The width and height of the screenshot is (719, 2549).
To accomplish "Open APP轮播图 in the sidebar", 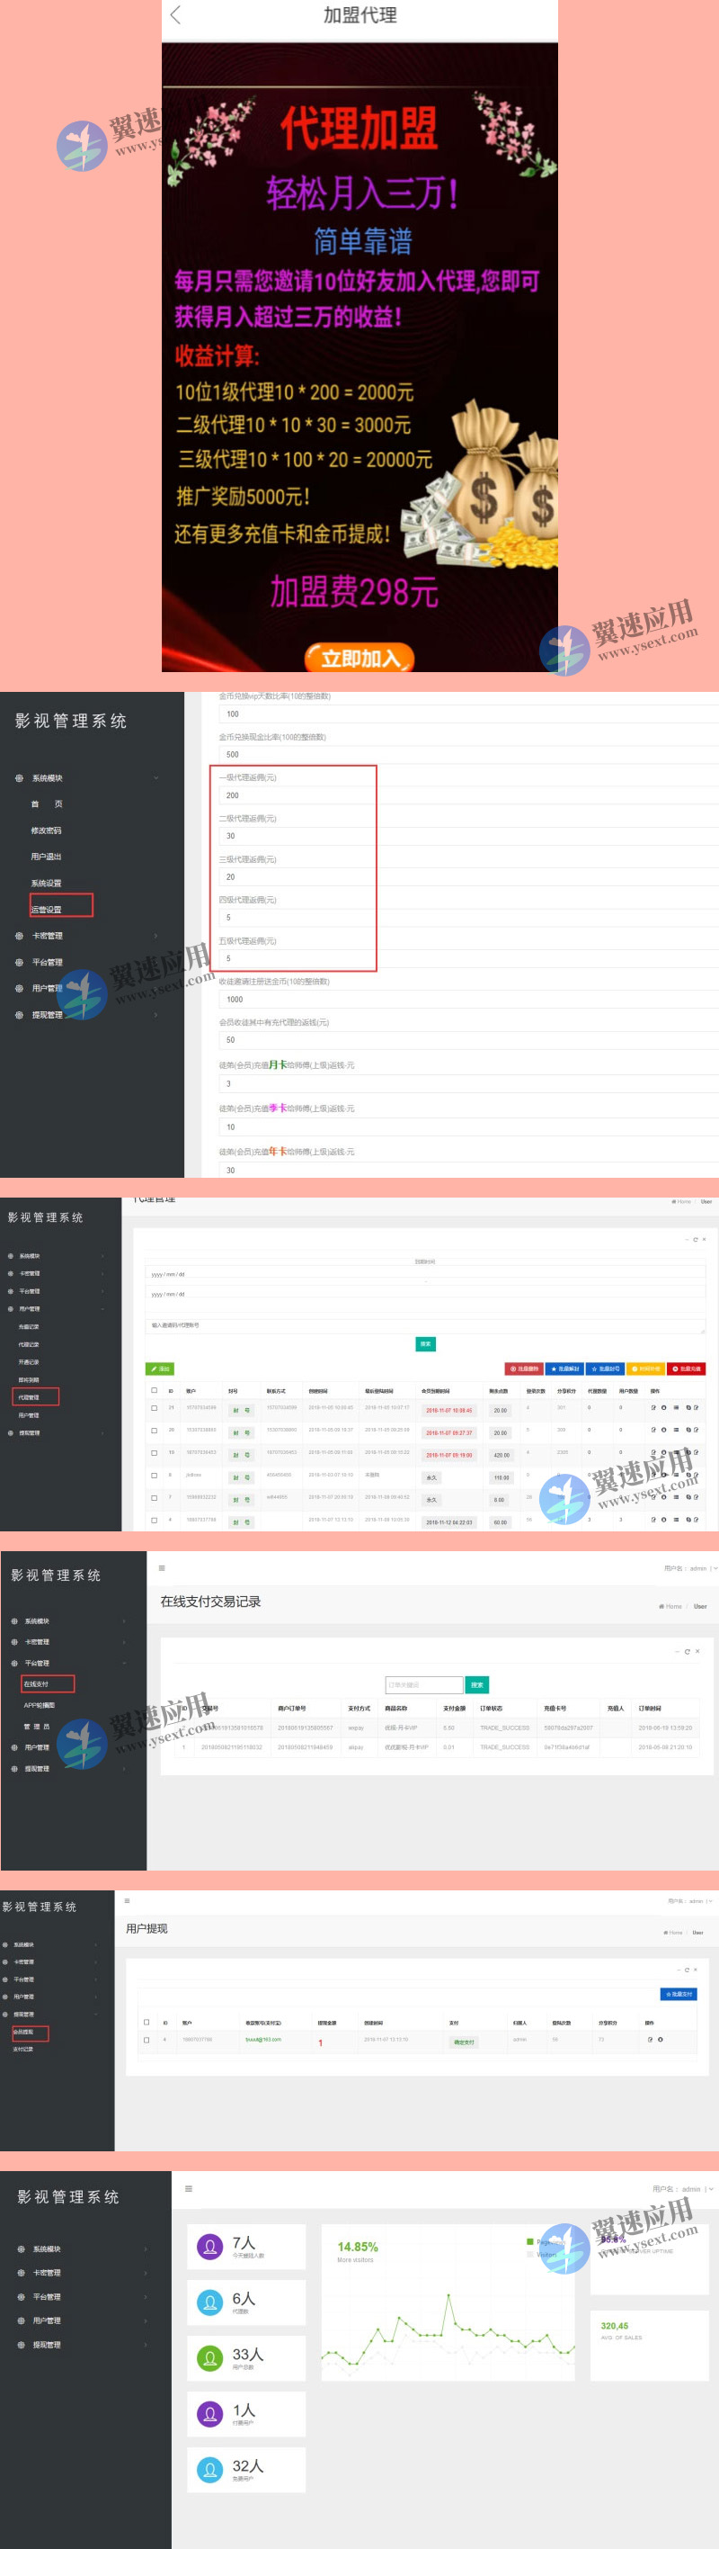I will (40, 1705).
